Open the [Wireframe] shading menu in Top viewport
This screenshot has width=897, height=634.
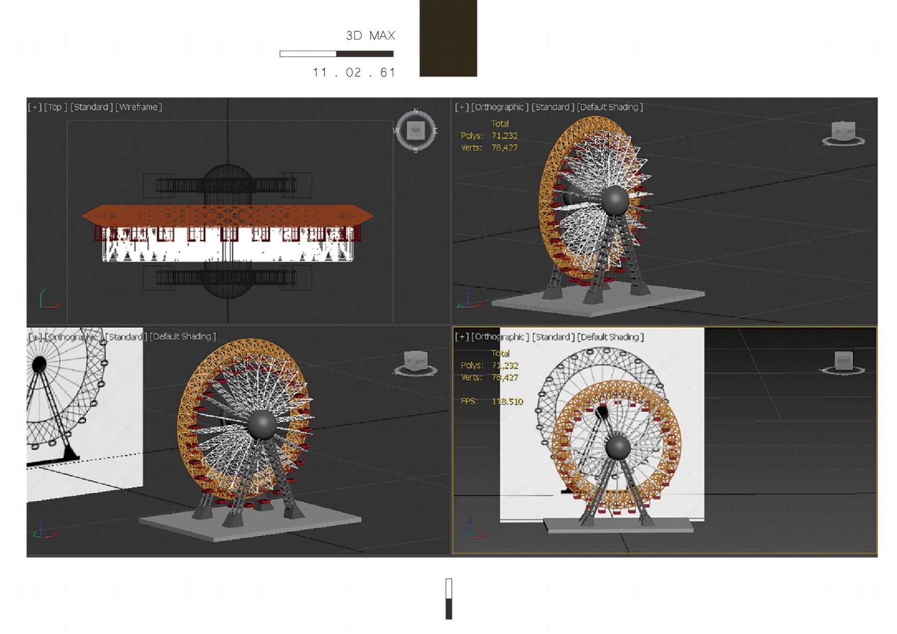(139, 107)
